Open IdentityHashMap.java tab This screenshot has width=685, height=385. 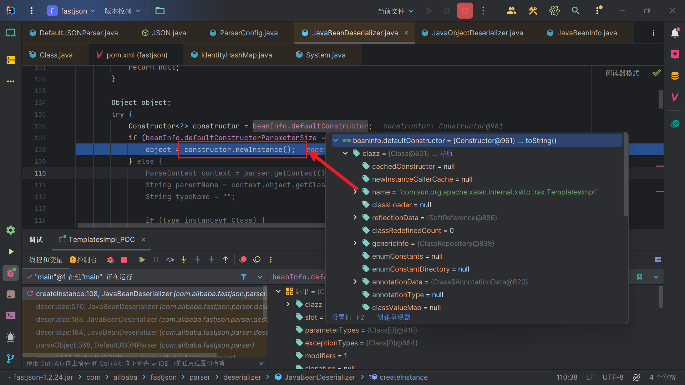[232, 55]
